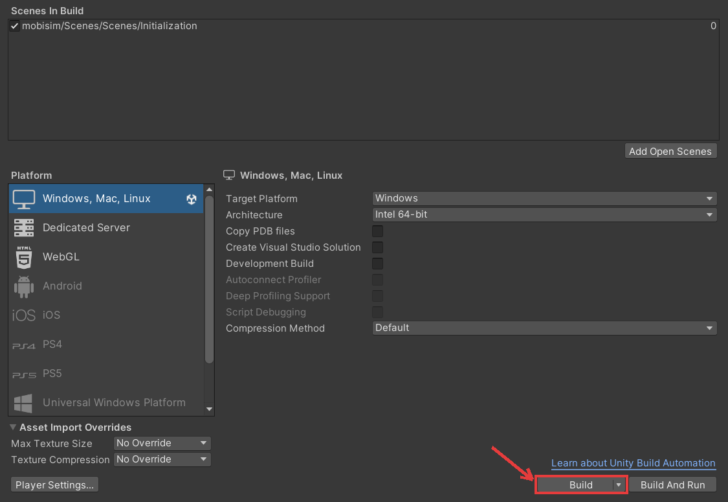
Task: Toggle the Script Debugging checkbox
Action: 377,312
